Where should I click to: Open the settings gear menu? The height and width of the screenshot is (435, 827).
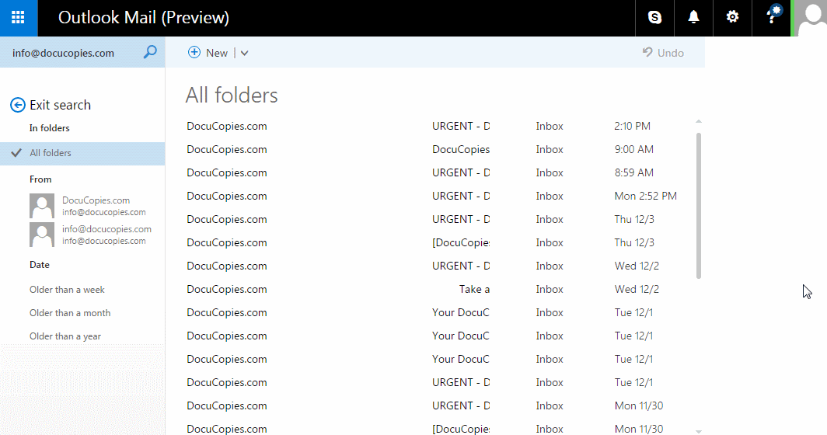coord(732,18)
